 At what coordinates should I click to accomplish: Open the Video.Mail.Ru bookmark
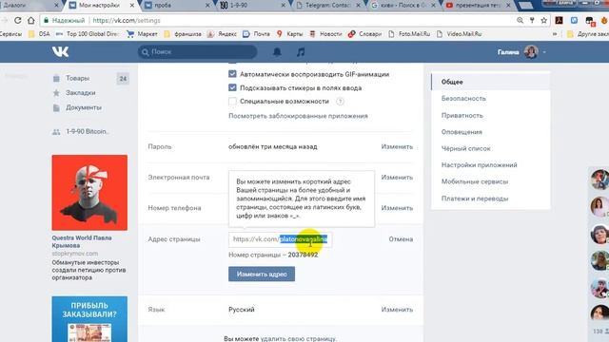coord(459,34)
